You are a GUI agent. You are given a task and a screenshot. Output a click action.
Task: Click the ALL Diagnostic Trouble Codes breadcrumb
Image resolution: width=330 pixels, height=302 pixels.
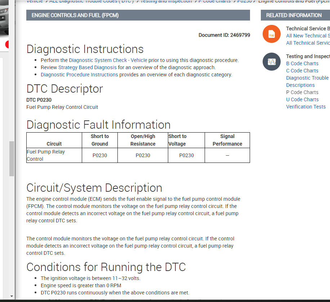pyautogui.click(x=92, y=1)
